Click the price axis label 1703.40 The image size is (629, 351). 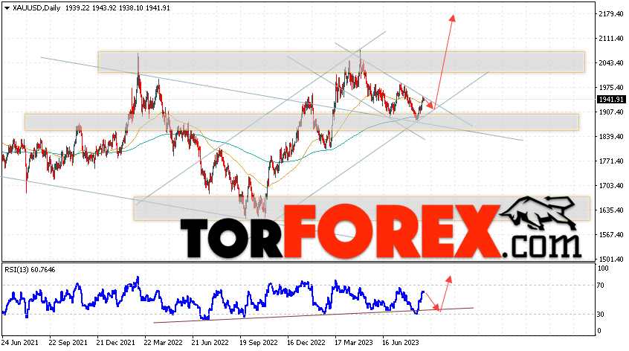(x=611, y=186)
